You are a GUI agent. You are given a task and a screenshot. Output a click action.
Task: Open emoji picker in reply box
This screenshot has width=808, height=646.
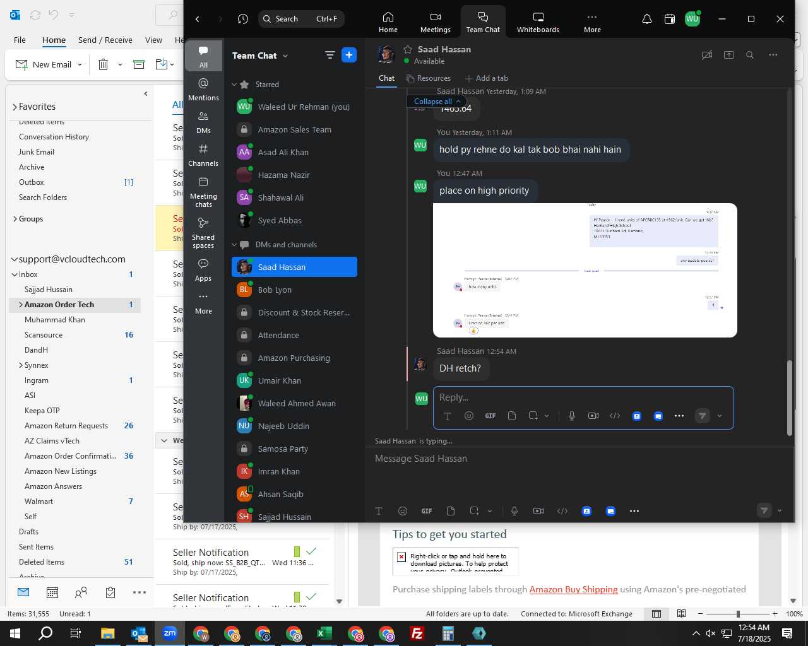coord(469,416)
